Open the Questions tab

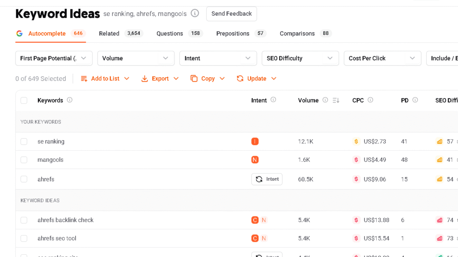point(170,33)
